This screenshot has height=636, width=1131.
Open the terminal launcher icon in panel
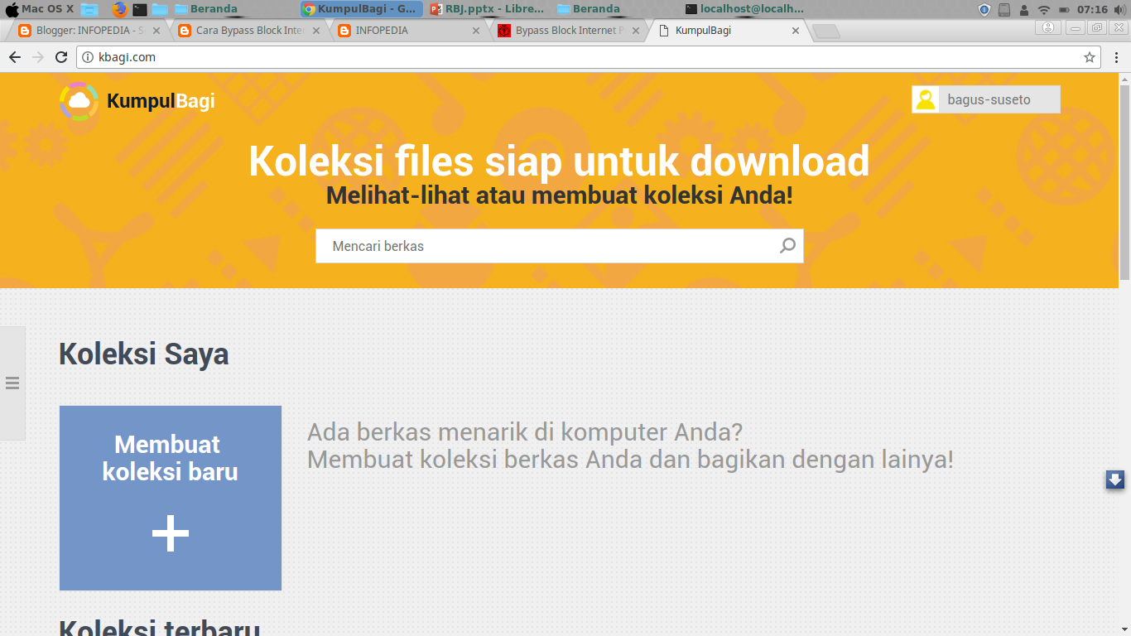(x=140, y=9)
